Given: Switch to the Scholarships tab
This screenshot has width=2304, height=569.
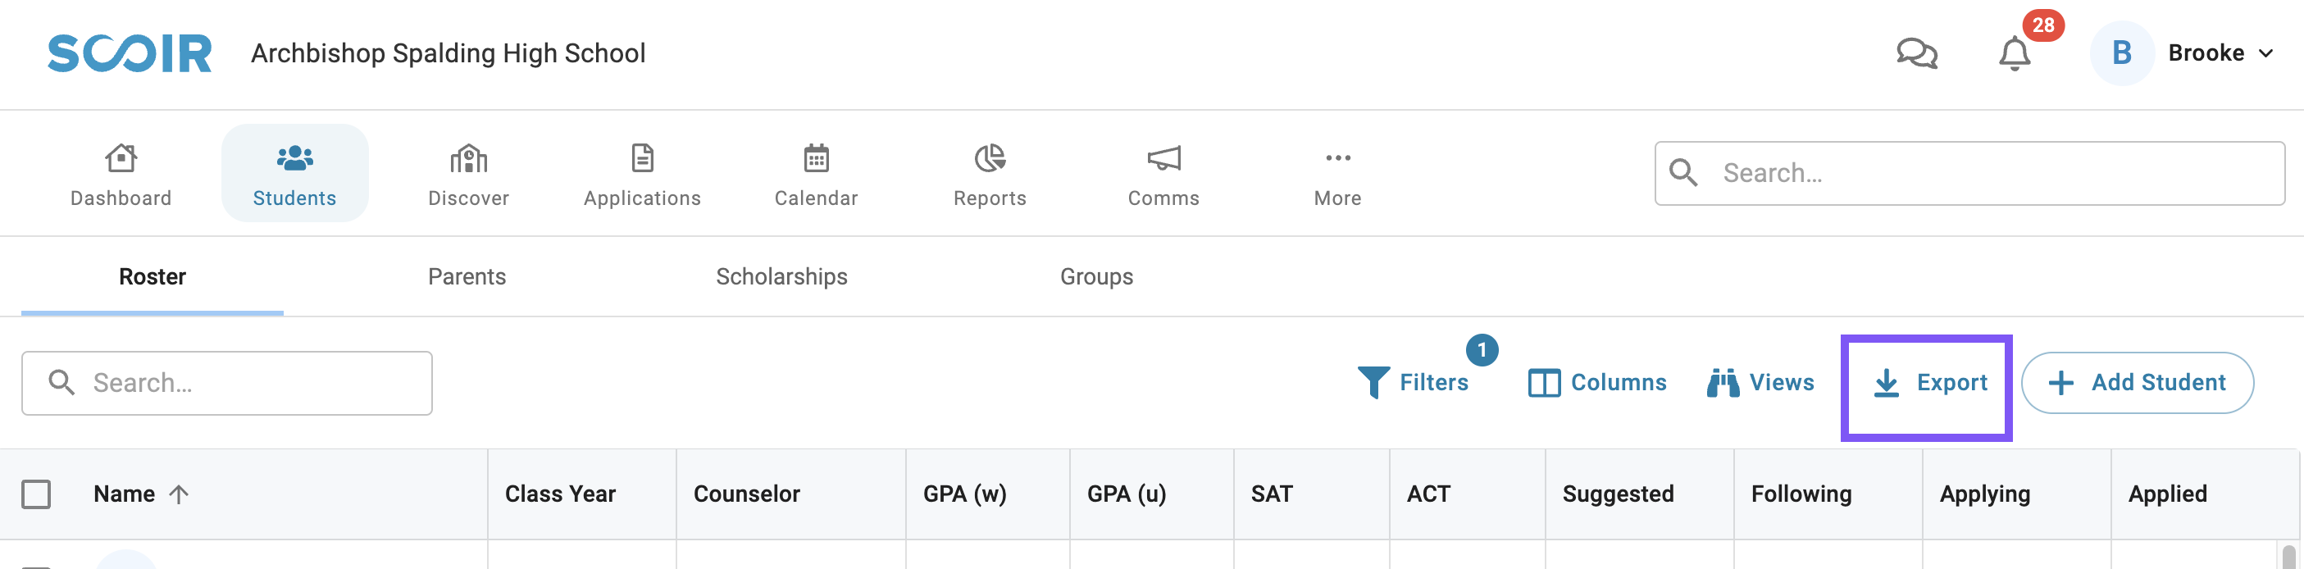Looking at the screenshot, I should (x=781, y=276).
